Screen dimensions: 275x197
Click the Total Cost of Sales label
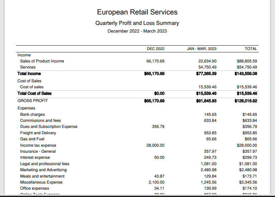click(34, 93)
